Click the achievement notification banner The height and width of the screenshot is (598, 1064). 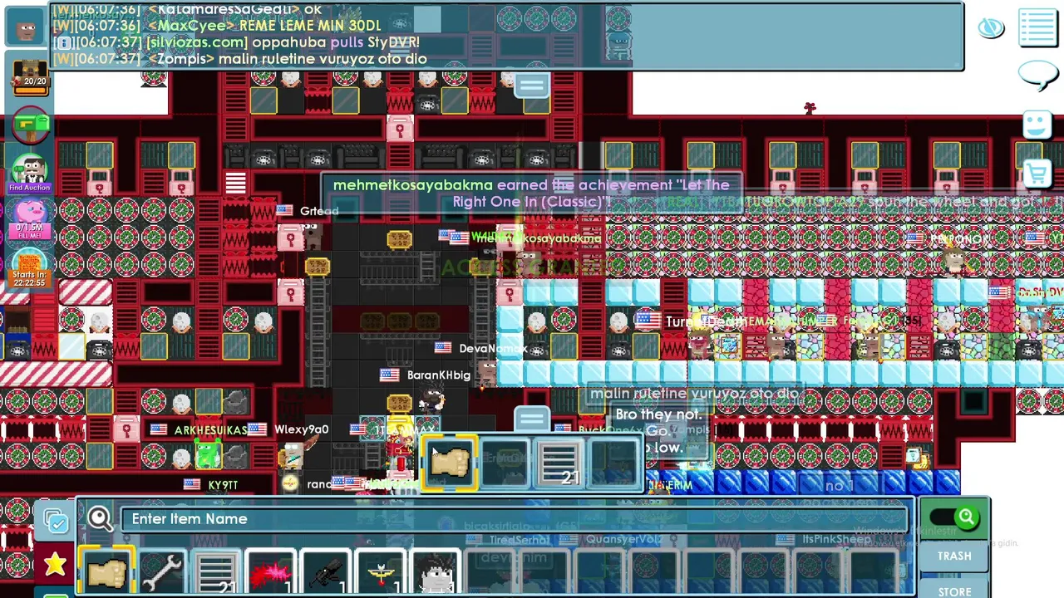531,194
